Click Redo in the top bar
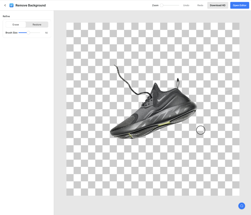This screenshot has width=251, height=215. tap(200, 5)
